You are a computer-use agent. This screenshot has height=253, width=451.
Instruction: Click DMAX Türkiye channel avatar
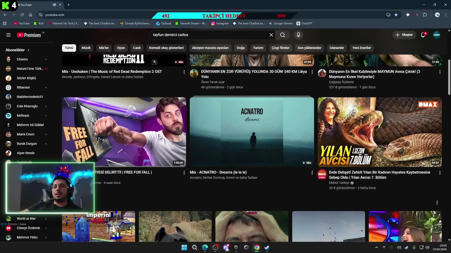pyautogui.click(x=322, y=174)
